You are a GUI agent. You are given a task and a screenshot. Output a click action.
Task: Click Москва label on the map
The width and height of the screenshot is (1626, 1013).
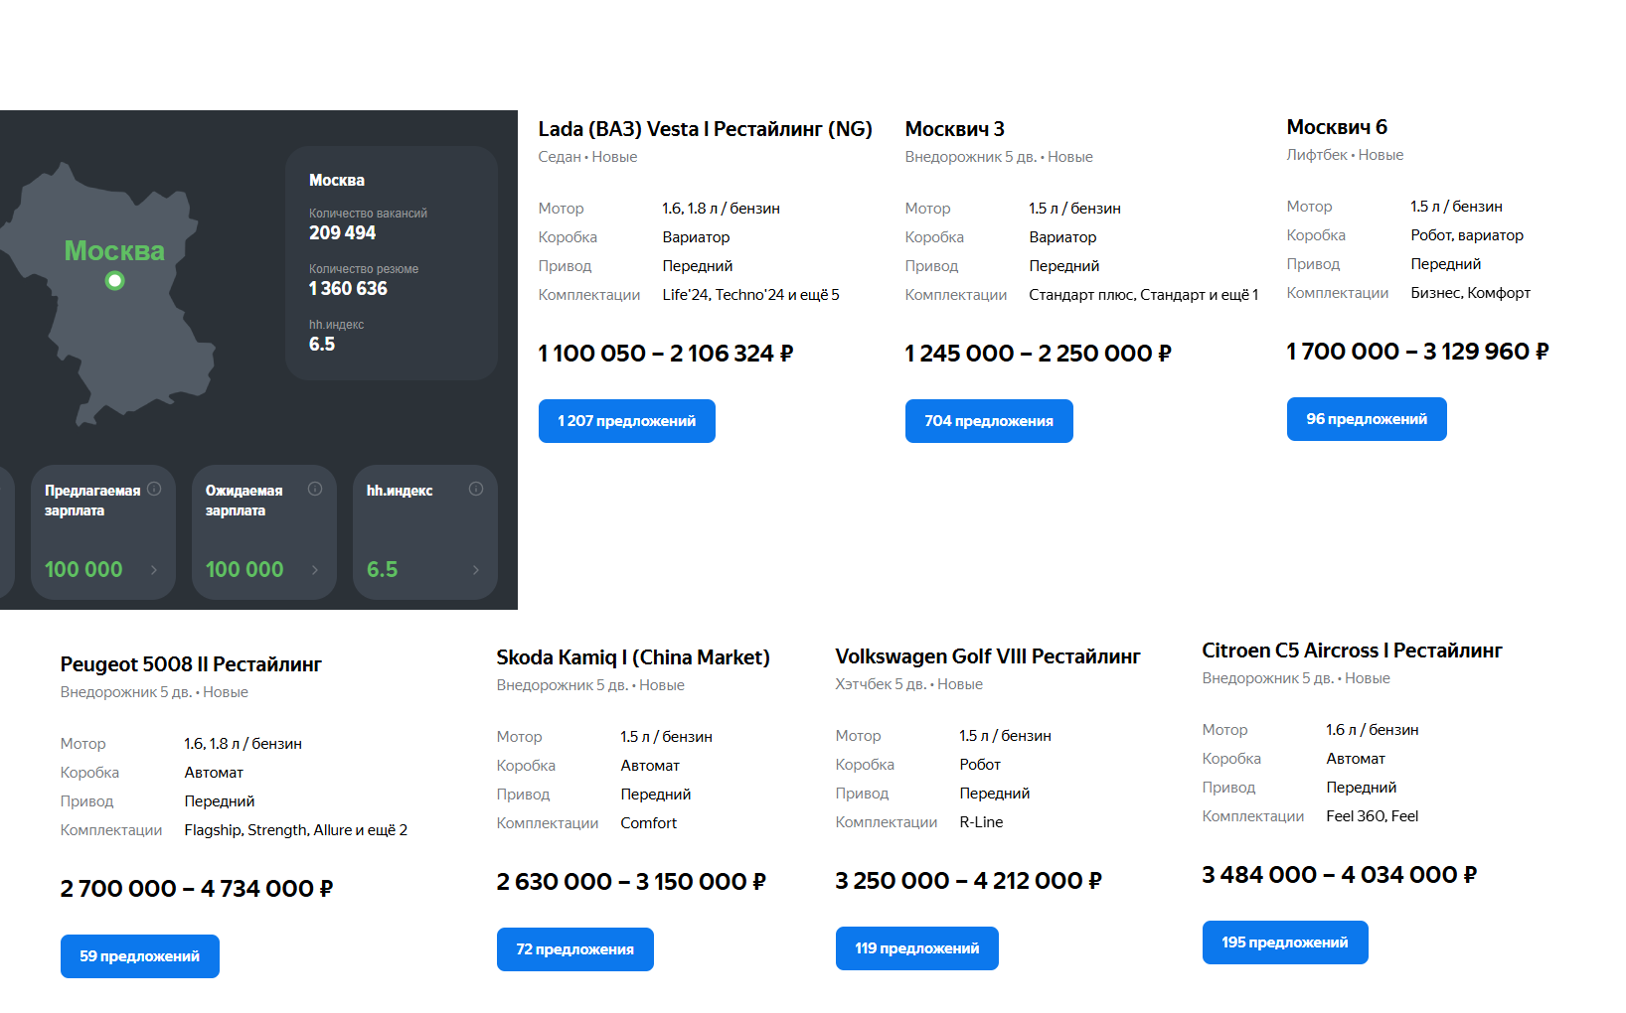(114, 251)
